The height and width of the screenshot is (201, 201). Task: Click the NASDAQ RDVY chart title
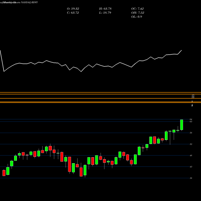[29, 2]
